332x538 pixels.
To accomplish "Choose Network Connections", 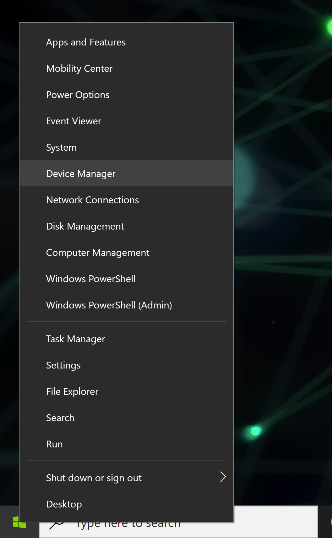I will click(92, 200).
